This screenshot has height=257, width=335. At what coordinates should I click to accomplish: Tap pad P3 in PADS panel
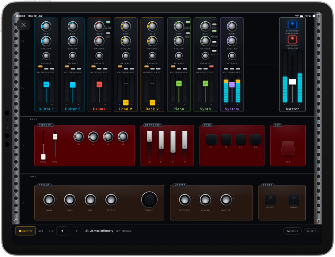(241, 140)
